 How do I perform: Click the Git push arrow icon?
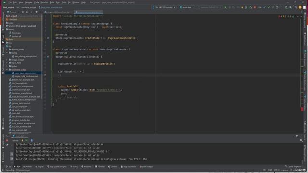pyautogui.click(x=273, y=7)
